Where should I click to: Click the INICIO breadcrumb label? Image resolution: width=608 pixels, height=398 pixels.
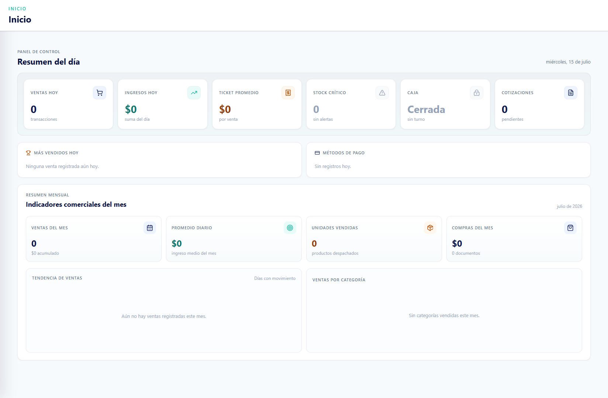point(17,9)
